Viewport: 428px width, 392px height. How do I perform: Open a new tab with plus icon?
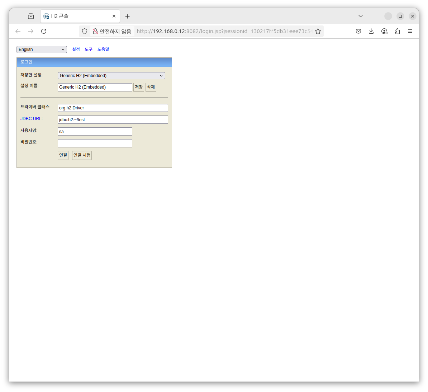point(128,16)
